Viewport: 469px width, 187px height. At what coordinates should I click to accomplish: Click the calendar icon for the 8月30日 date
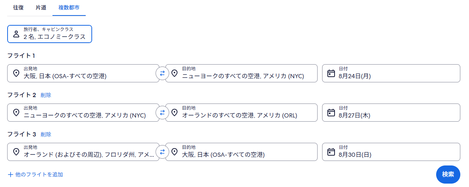[x=331, y=152]
